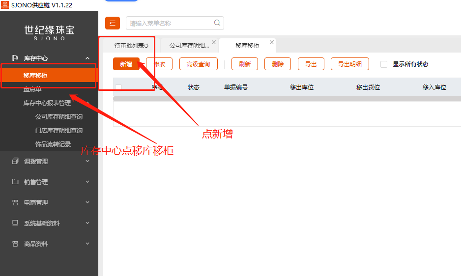Click the 系统基础资料 icon in sidebar
The width and height of the screenshot is (461, 276).
pyautogui.click(x=15, y=223)
